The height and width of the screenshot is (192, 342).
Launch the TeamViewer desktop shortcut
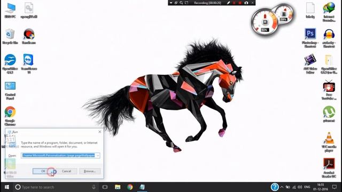coord(29,64)
